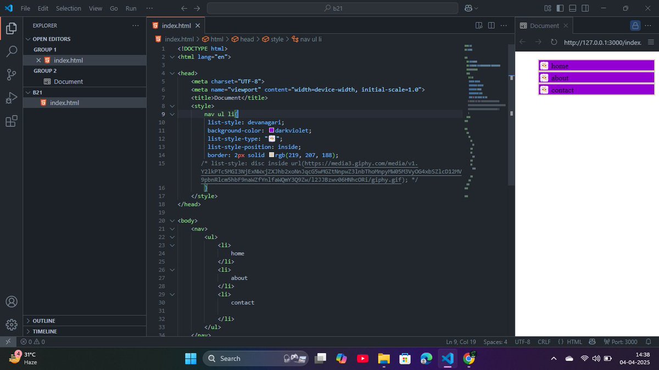Click the Ln 9, Col 19 status item
Image resolution: width=659 pixels, height=370 pixels.
point(461,342)
